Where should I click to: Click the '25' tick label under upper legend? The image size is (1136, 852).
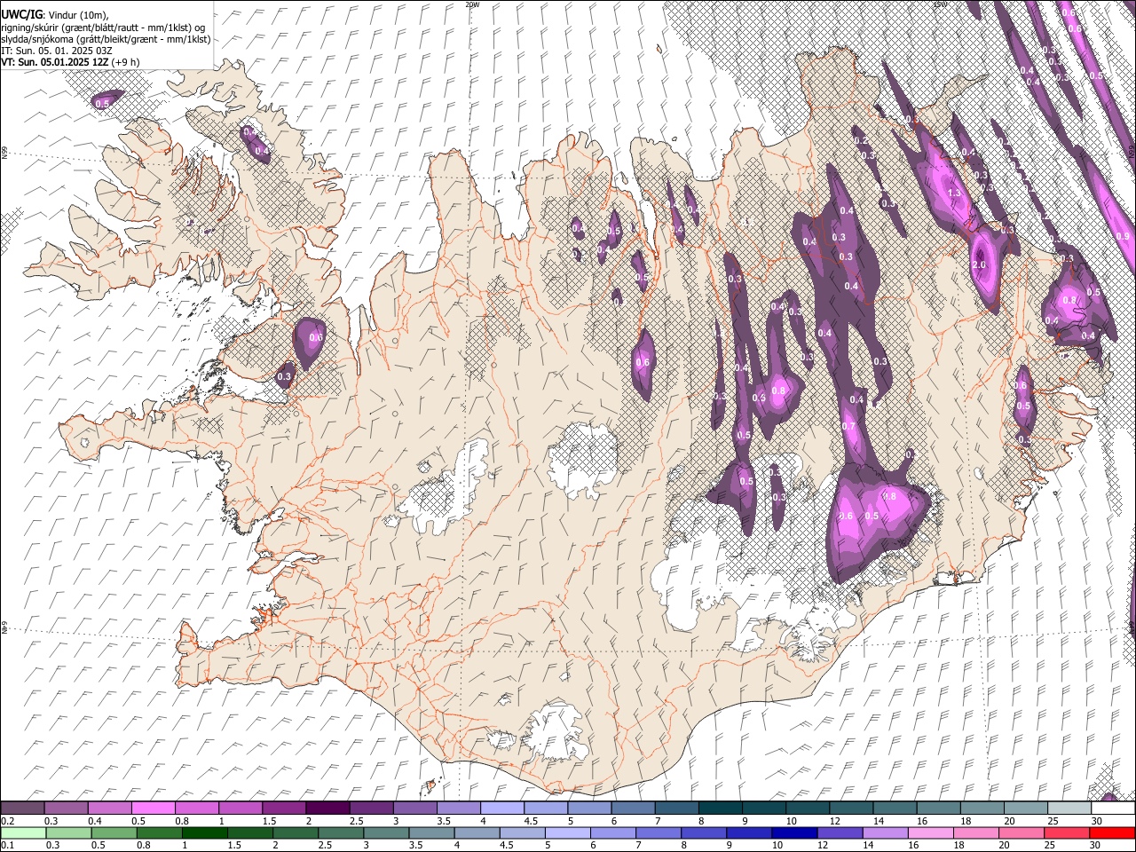tap(1053, 821)
